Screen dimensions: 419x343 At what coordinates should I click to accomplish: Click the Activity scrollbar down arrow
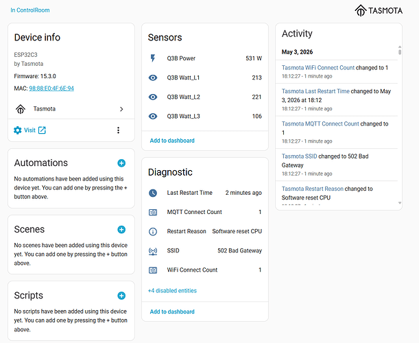pyautogui.click(x=400, y=203)
